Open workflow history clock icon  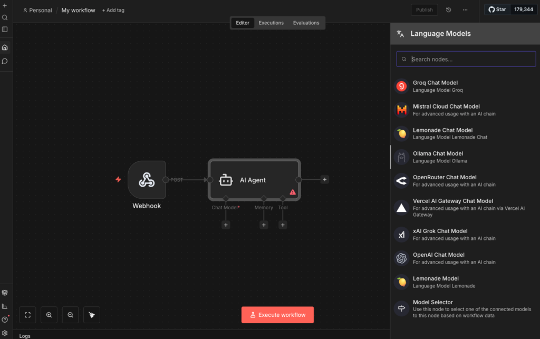(x=448, y=9)
